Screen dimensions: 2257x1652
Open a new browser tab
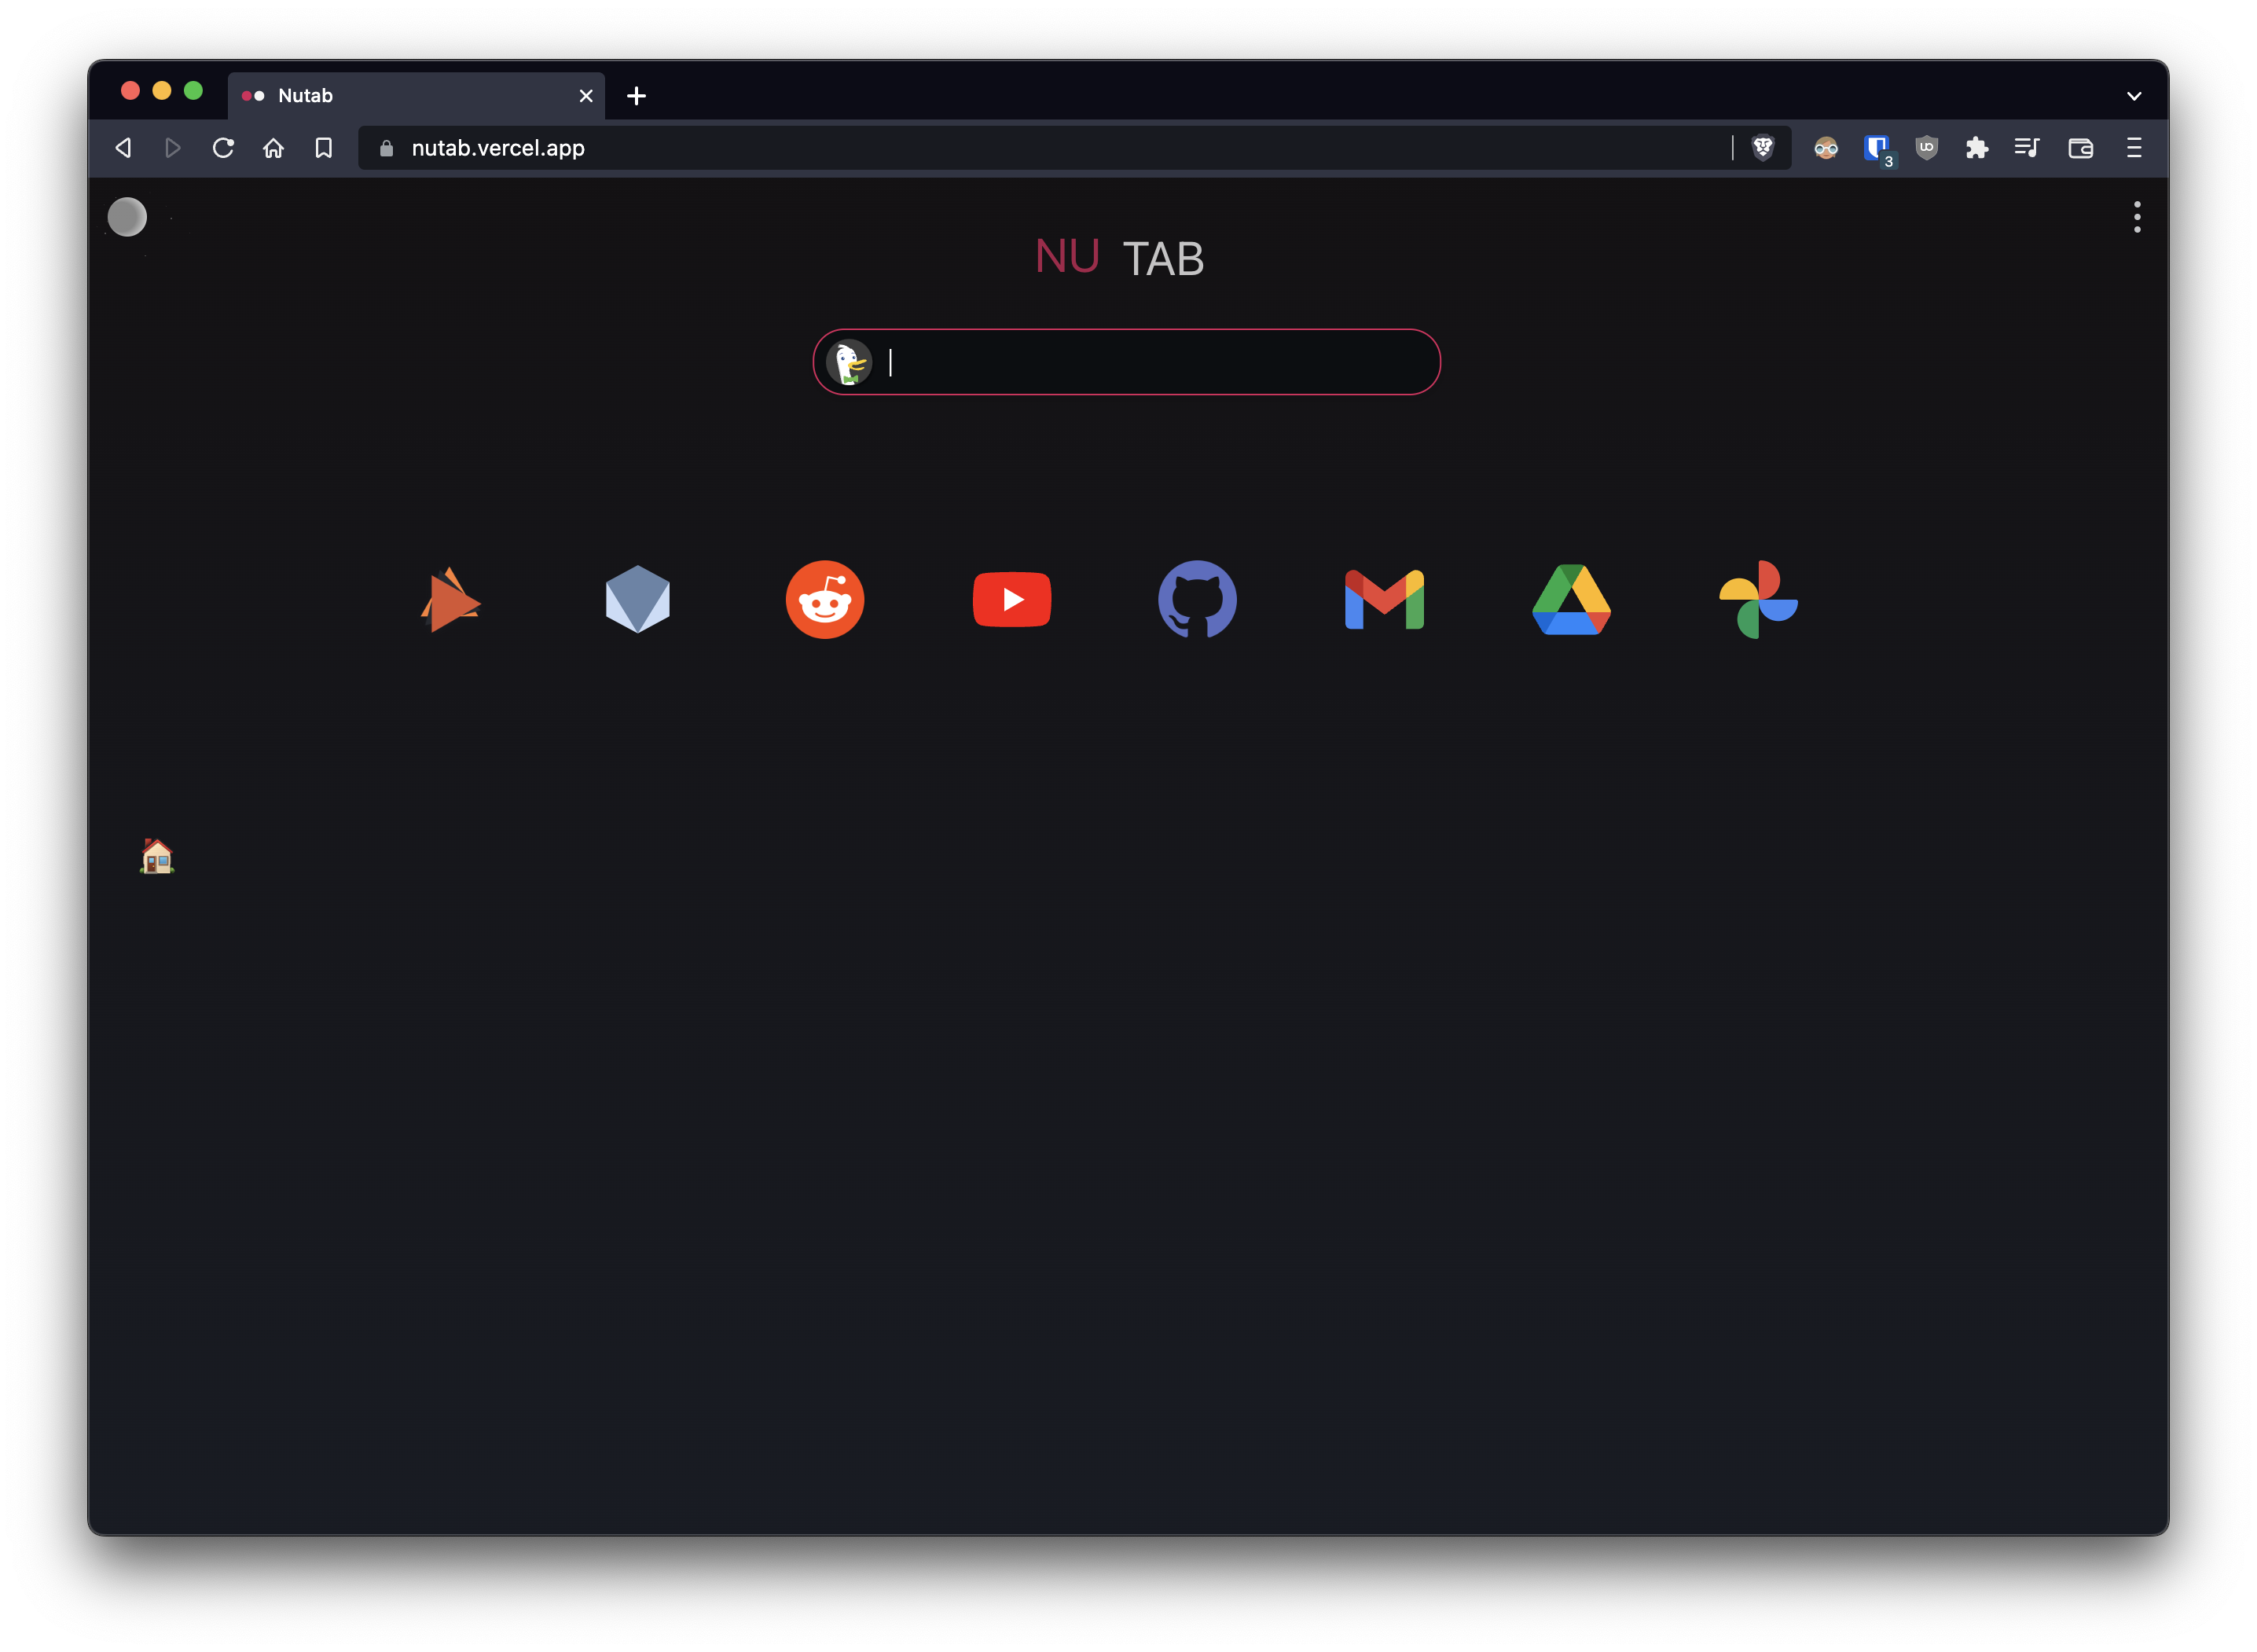point(636,96)
